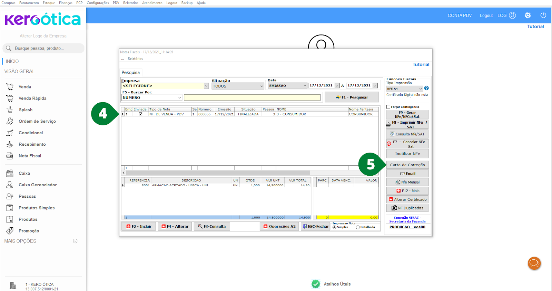Open the Situação TODOS dropdown
Viewport: 552px width, 291px height.
coord(262,86)
